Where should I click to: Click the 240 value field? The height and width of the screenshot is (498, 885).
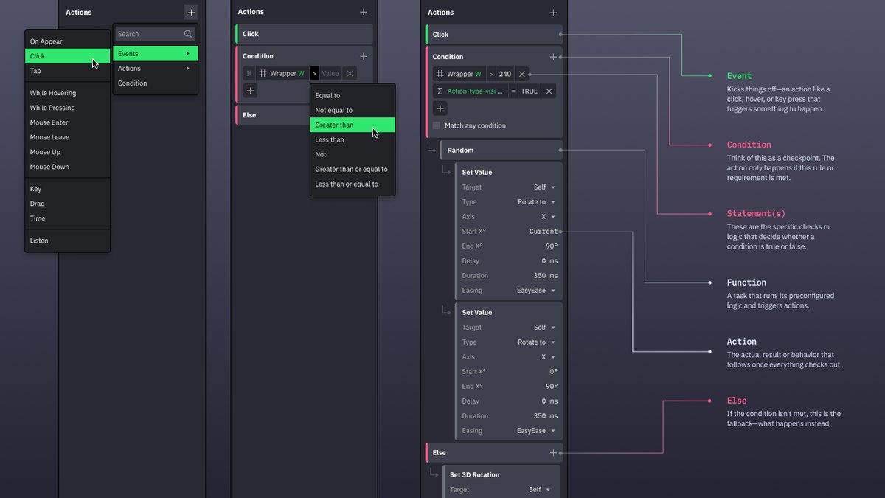coord(504,74)
